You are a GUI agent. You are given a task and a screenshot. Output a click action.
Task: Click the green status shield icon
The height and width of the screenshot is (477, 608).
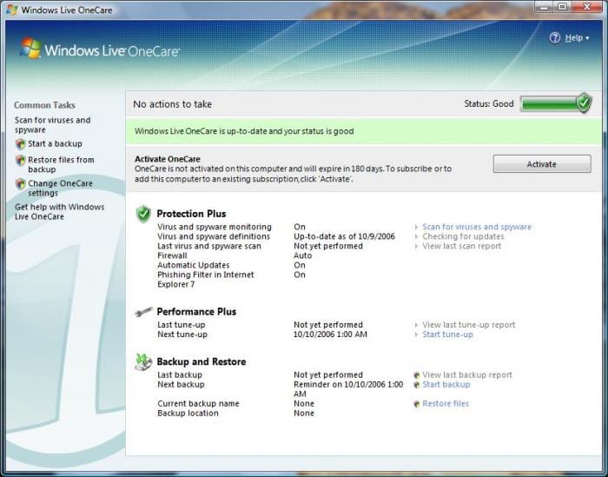(x=584, y=103)
